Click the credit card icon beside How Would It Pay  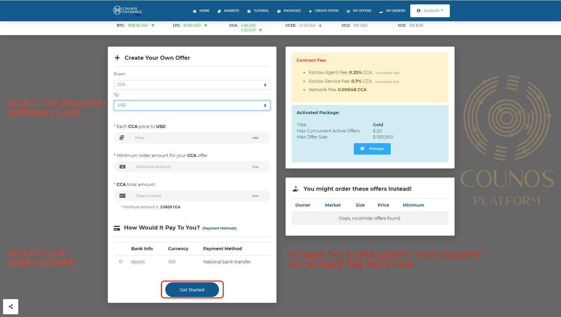coord(117,228)
